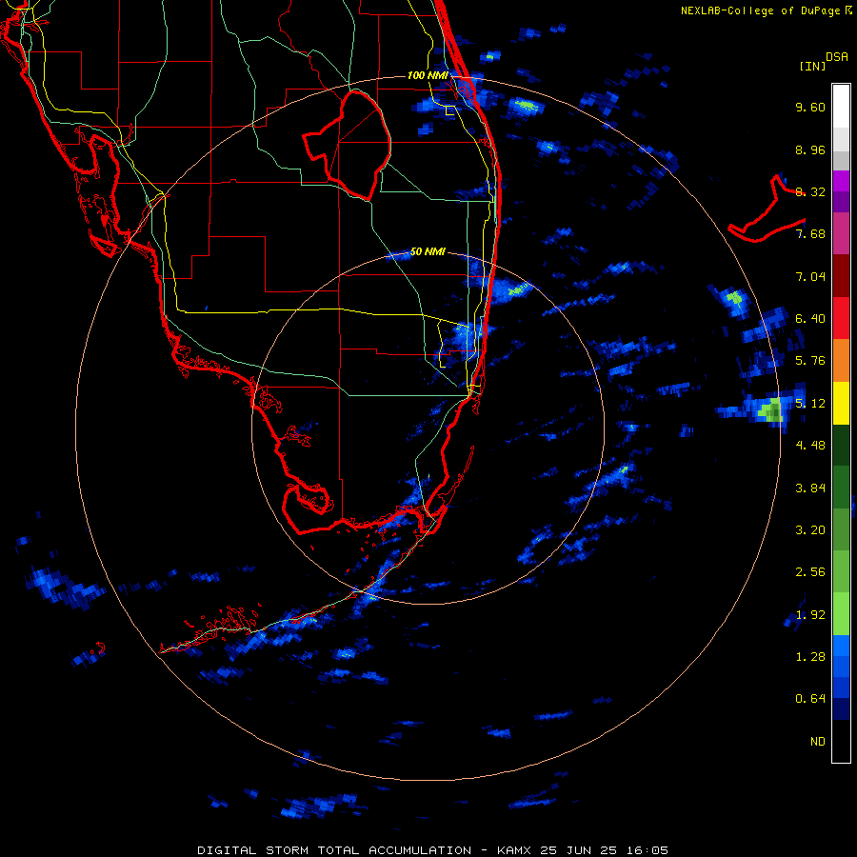This screenshot has height=857, width=857.
Task: Click the Digital Storm Total Accumulation caption
Action: pos(432,850)
